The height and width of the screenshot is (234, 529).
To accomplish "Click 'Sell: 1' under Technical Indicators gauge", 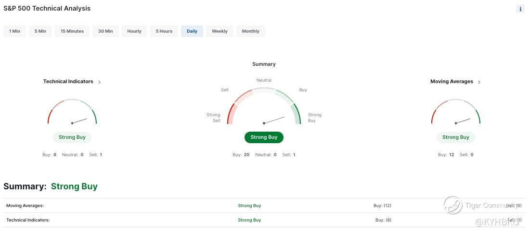I will point(95,155).
